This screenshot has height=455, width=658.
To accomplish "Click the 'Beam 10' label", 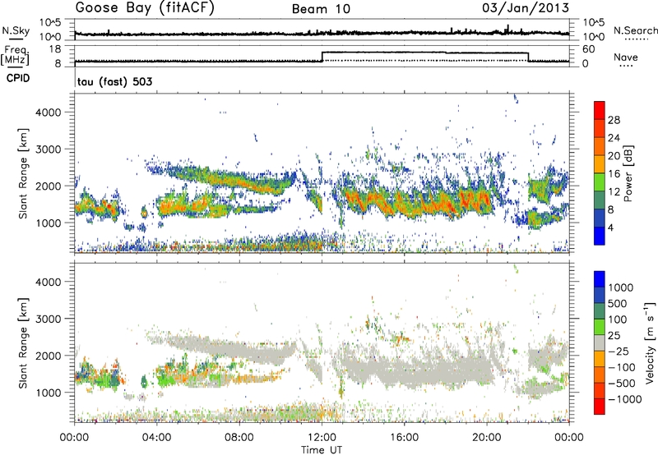I will click(x=321, y=9).
